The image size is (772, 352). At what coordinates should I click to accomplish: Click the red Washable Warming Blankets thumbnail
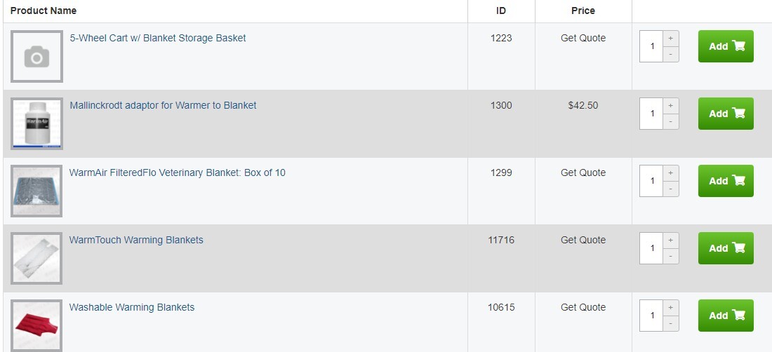pyautogui.click(x=37, y=325)
